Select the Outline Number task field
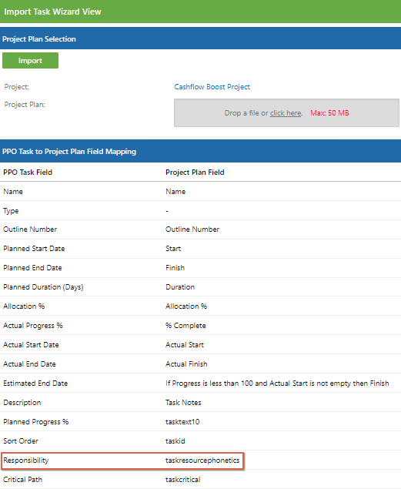This screenshot has width=401, height=489. pos(30,229)
